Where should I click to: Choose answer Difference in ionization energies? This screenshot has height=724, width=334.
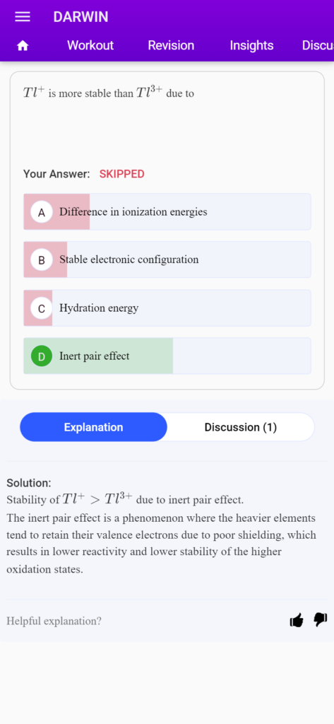[x=167, y=212]
